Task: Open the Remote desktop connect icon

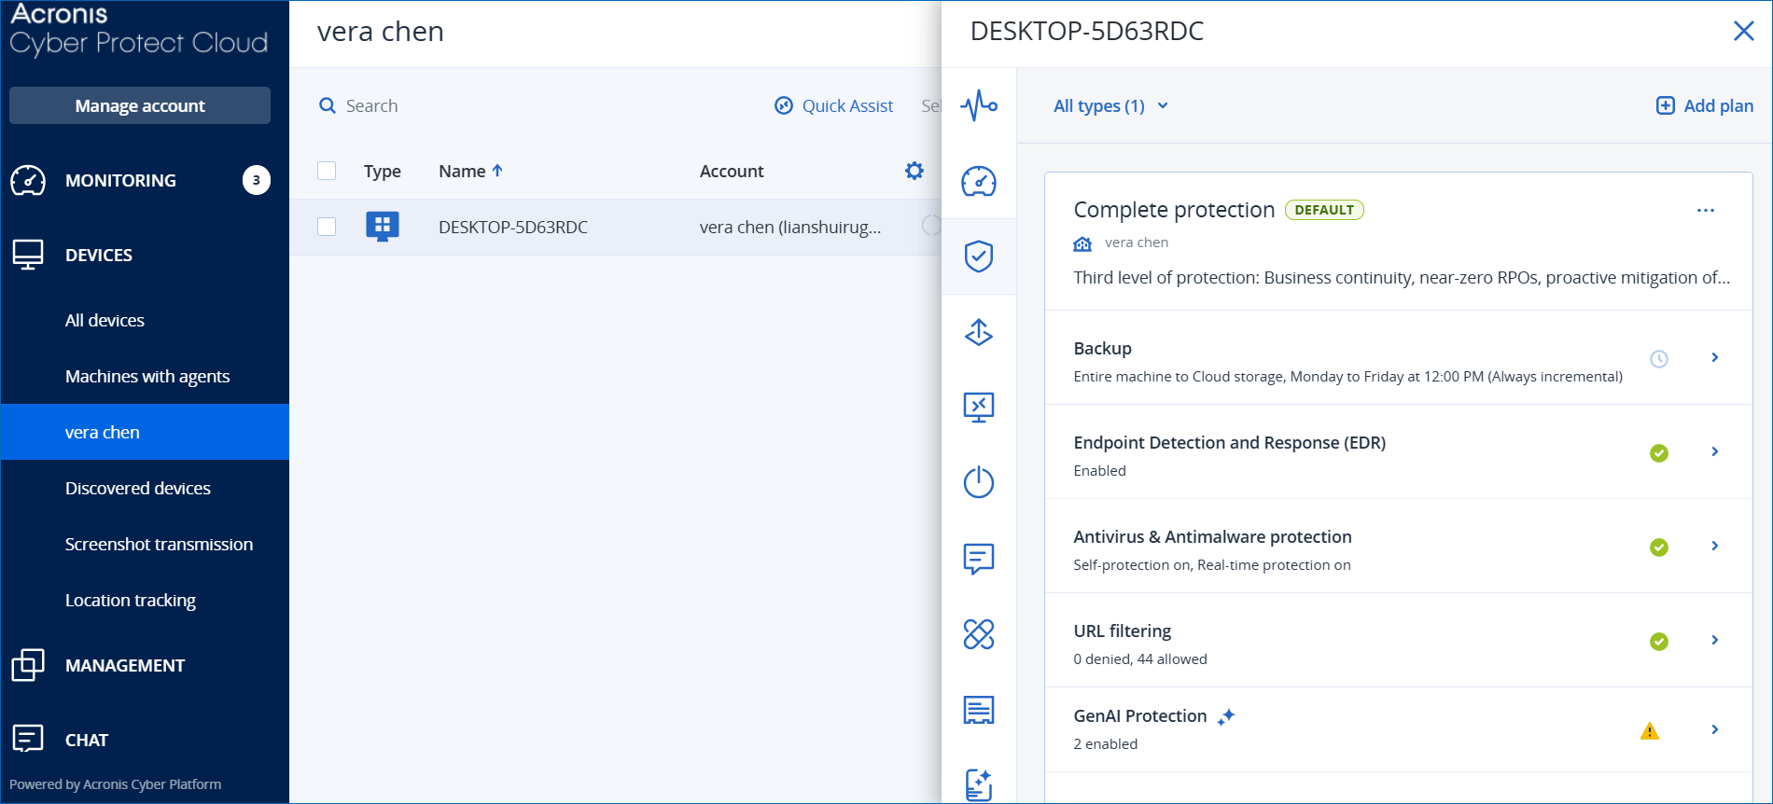Action: tap(979, 408)
